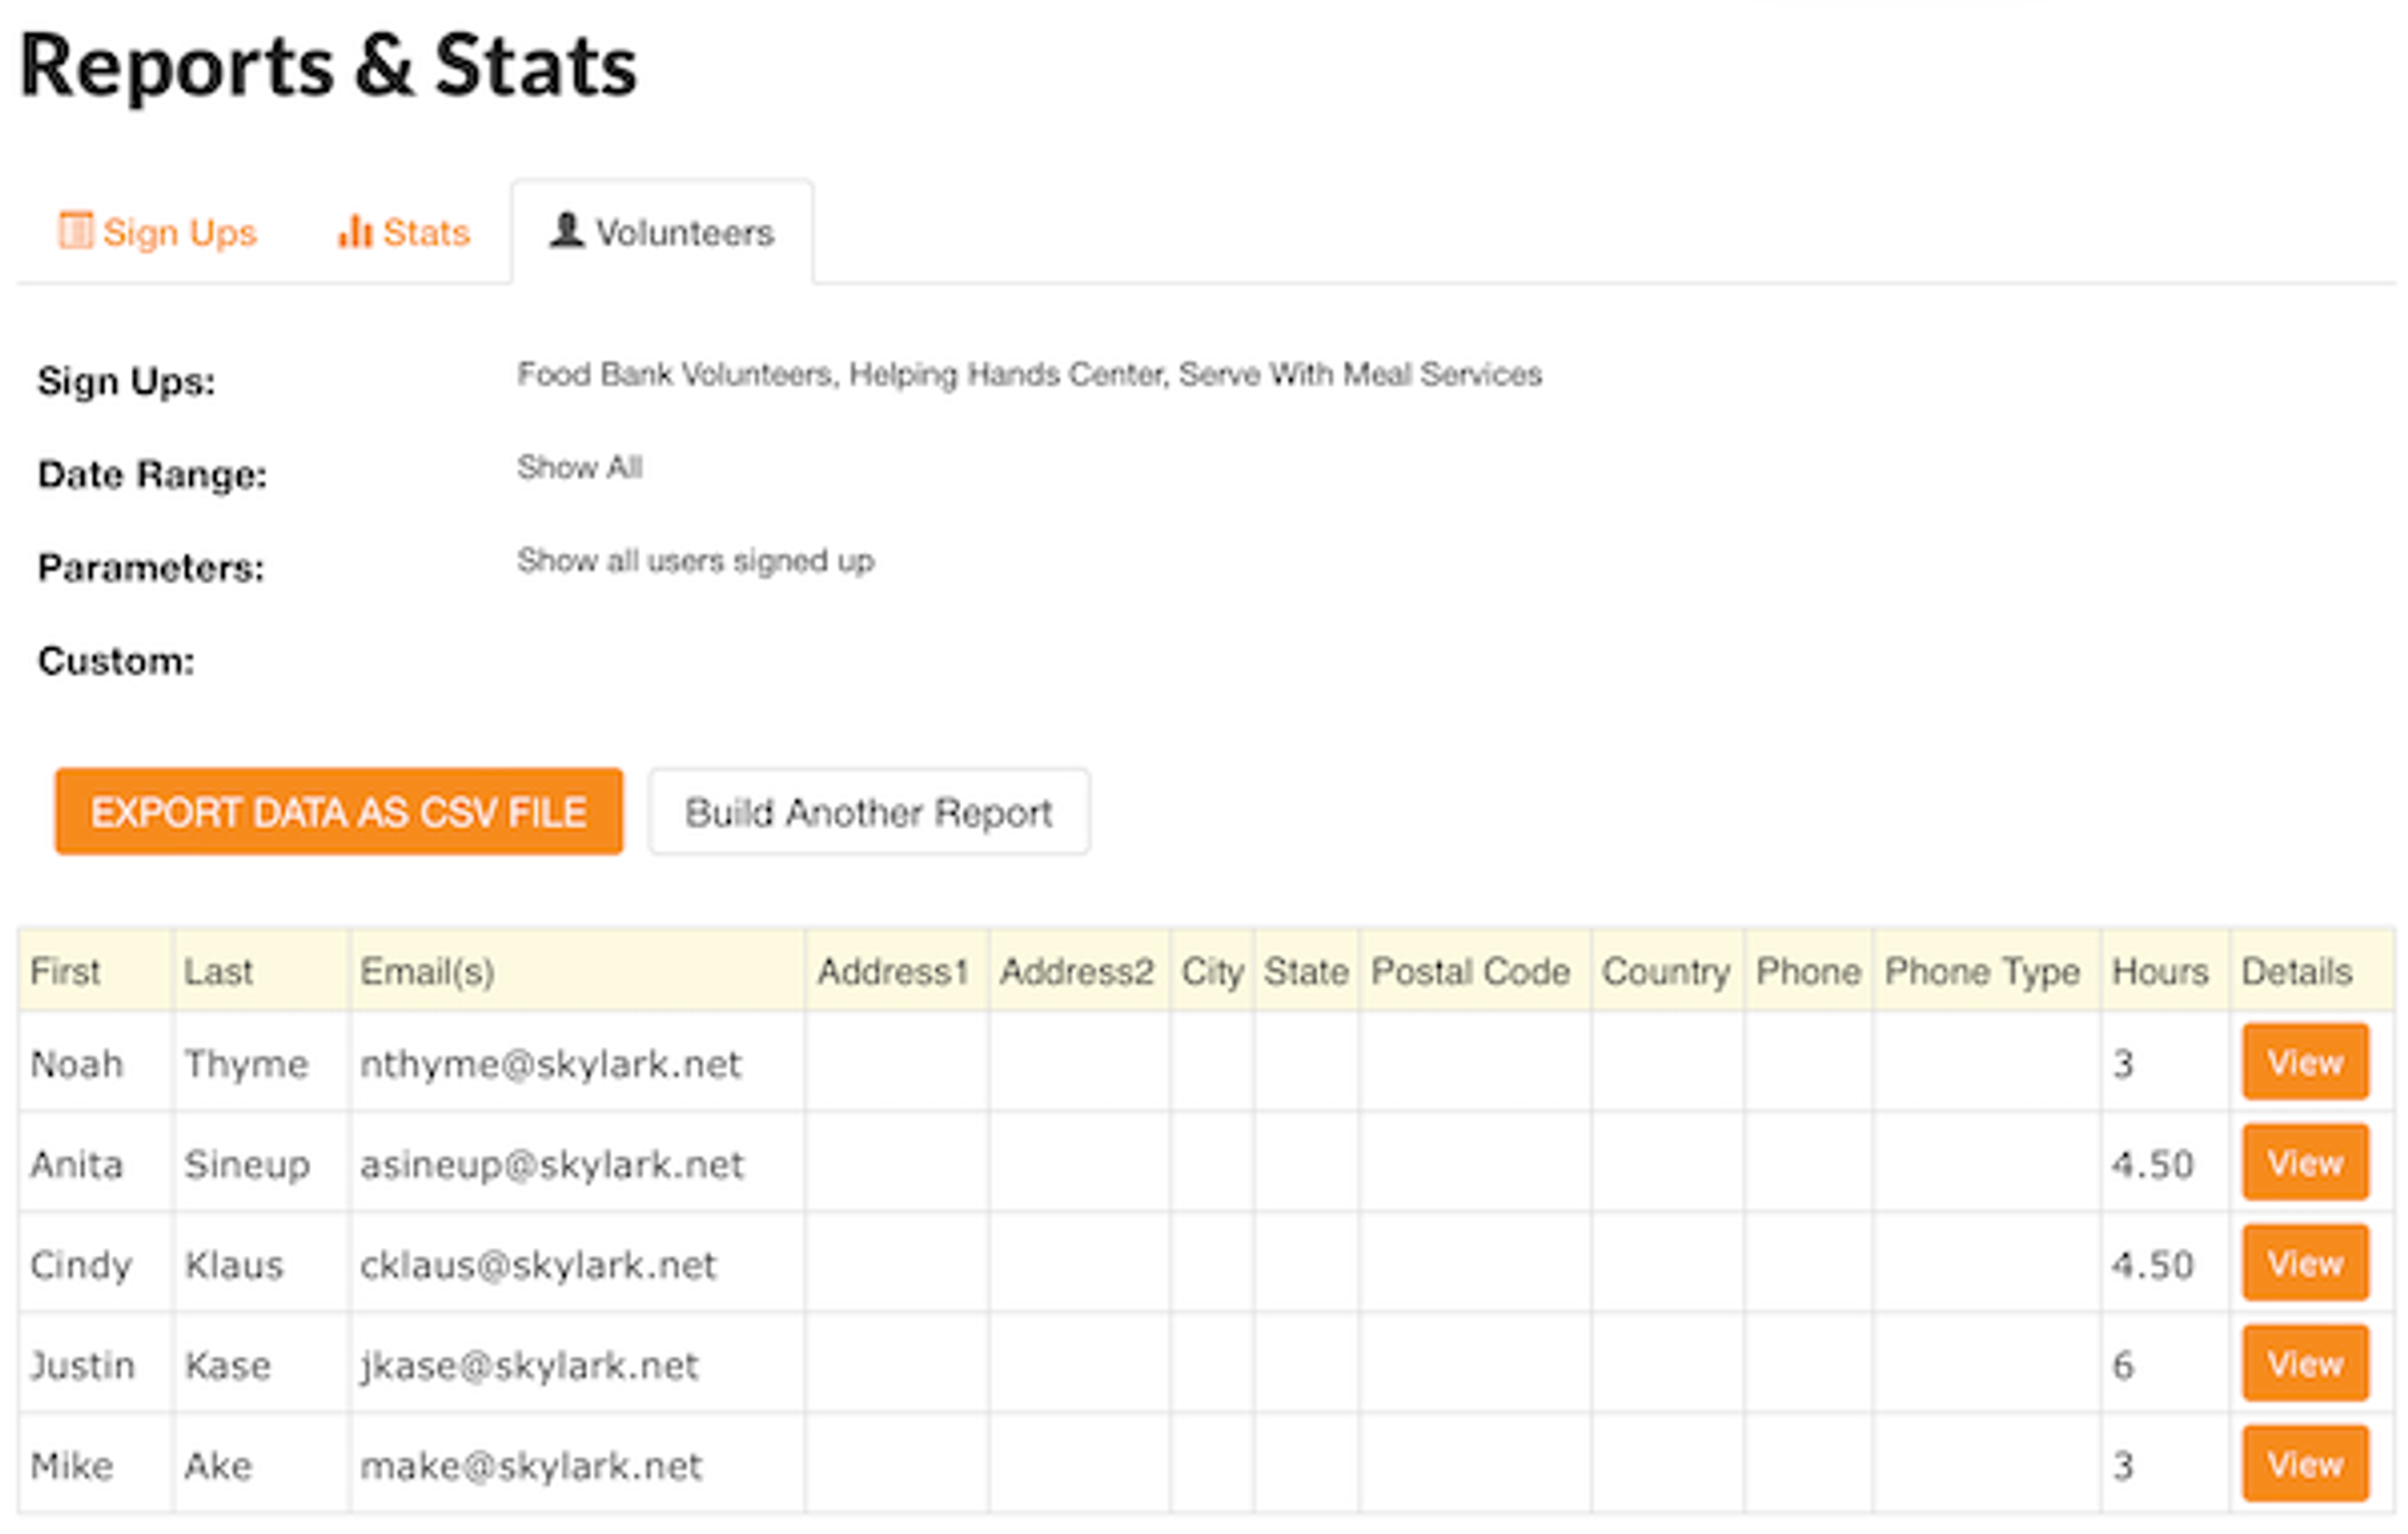Click the jkase@skylark.net email cell
This screenshot has width=2408, height=1534.
click(528, 1365)
